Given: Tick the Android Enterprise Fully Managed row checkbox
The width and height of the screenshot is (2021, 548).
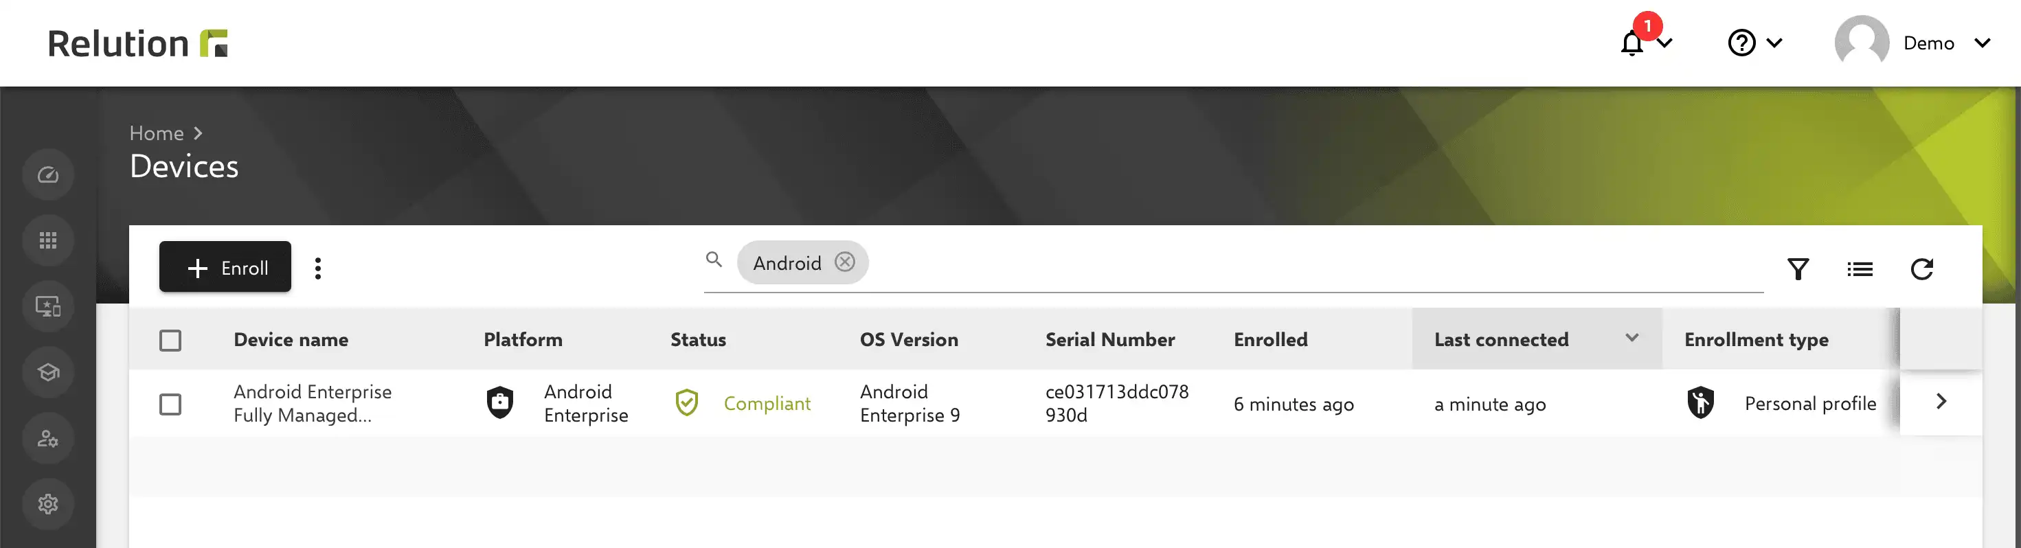Looking at the screenshot, I should (x=170, y=404).
